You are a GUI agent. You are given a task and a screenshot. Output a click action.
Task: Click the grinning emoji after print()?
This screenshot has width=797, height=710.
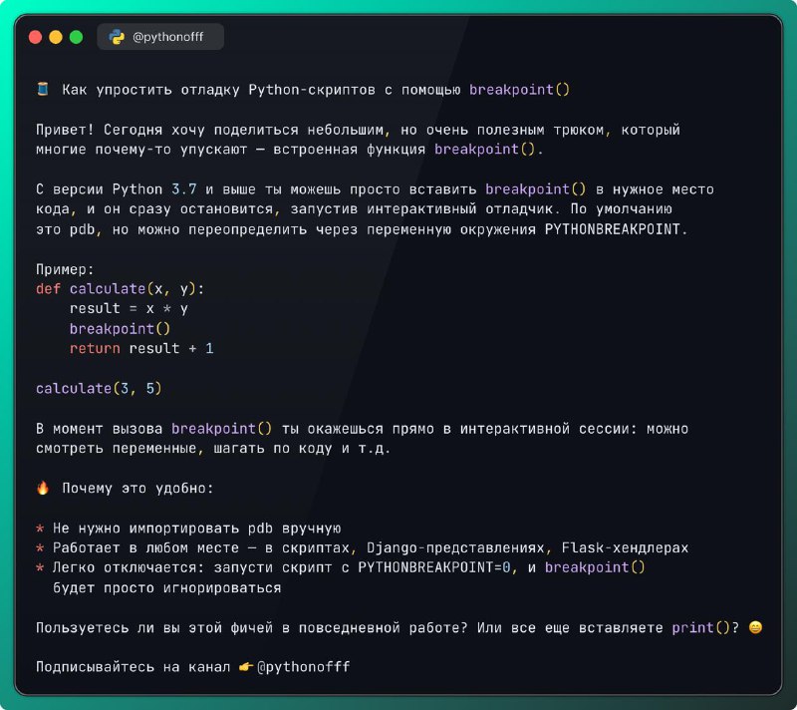coord(755,627)
